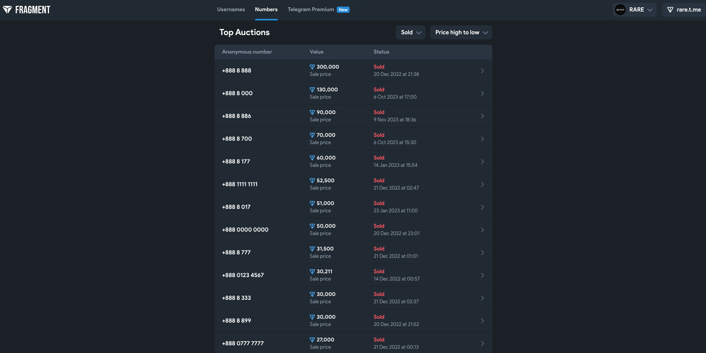This screenshot has height=353, width=706.
Task: Click the TON icon beside rare.t.me
Action: pyautogui.click(x=670, y=10)
